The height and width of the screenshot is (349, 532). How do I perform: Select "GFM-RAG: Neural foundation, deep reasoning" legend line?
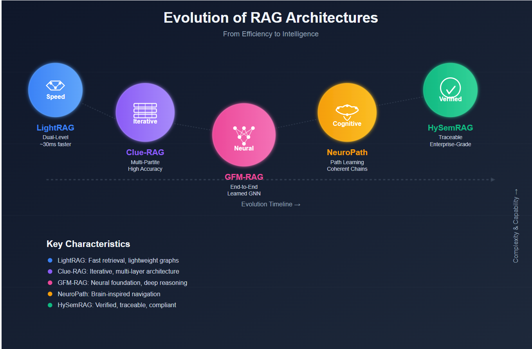pos(122,283)
